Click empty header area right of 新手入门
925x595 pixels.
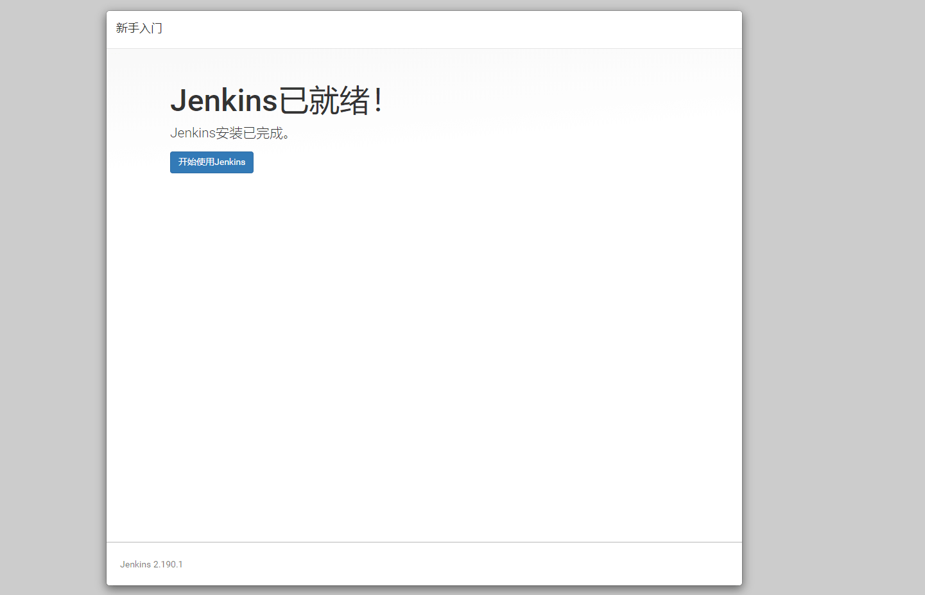click(449, 29)
